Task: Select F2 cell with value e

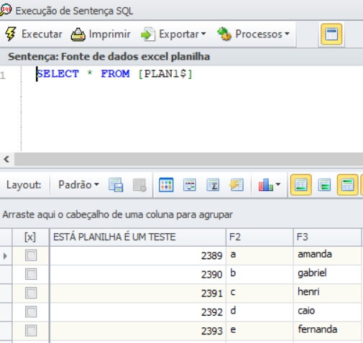Action: click(x=259, y=331)
